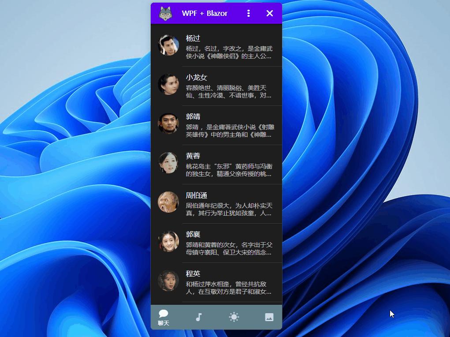The width and height of the screenshot is (450, 337).
Task: Open the photo gallery icon
Action: pos(269,316)
